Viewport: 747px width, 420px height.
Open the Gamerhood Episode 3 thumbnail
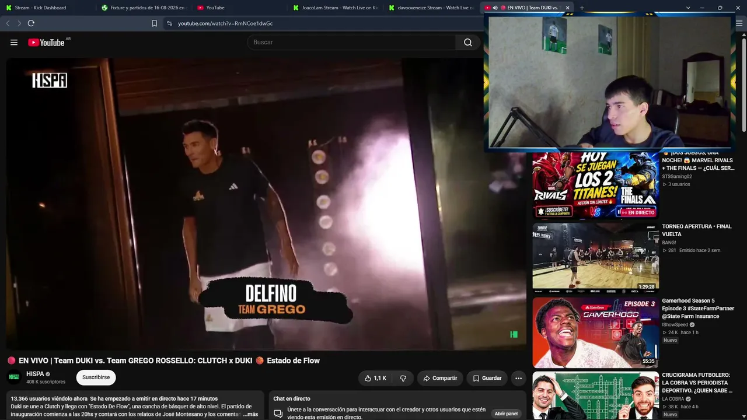click(595, 332)
